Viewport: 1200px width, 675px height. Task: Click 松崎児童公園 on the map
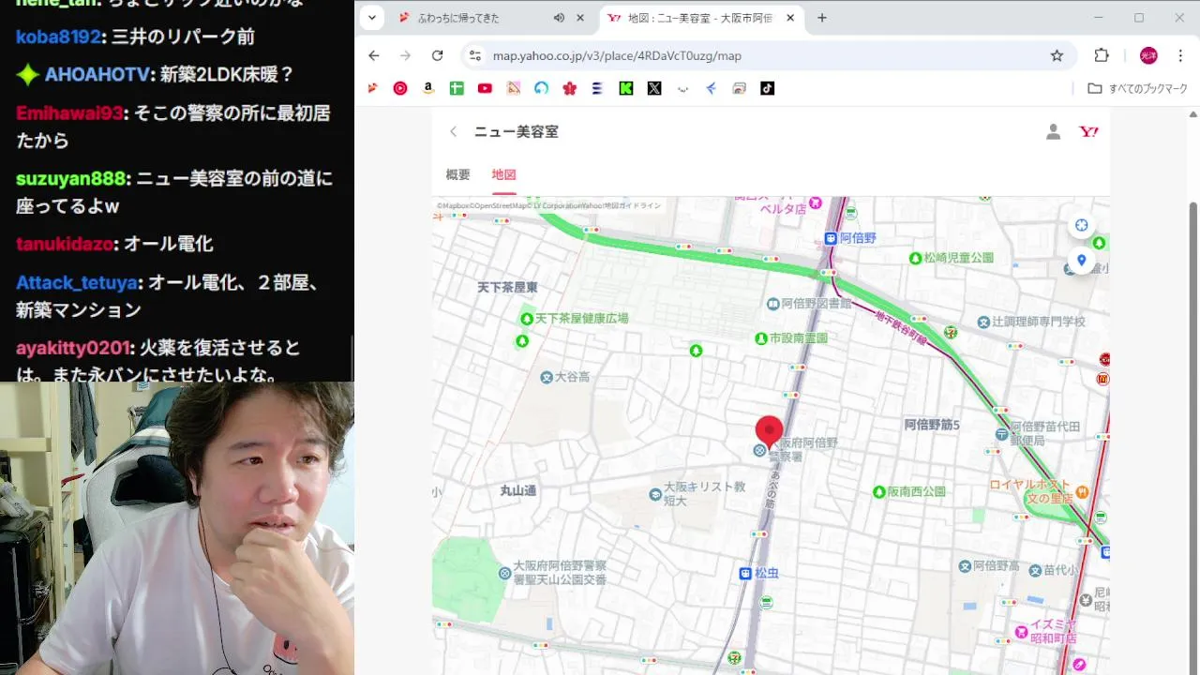tap(959, 258)
